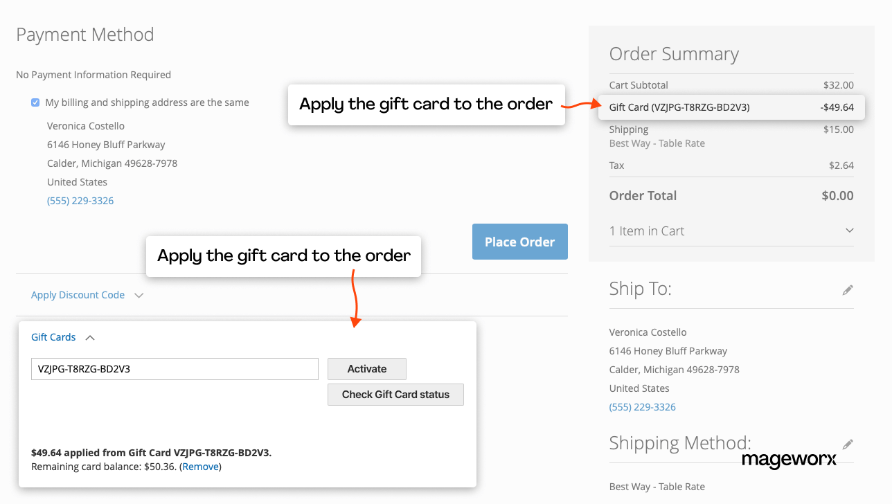Select the Gift Card row in Order Summary
The width and height of the screenshot is (892, 504).
[731, 107]
